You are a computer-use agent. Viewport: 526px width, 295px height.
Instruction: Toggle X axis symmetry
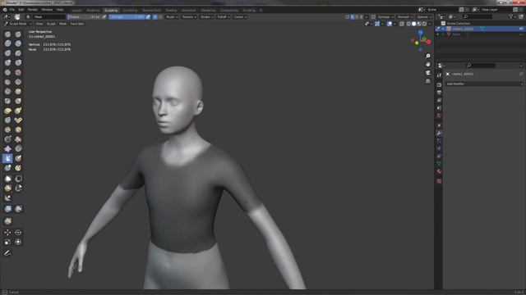click(353, 16)
